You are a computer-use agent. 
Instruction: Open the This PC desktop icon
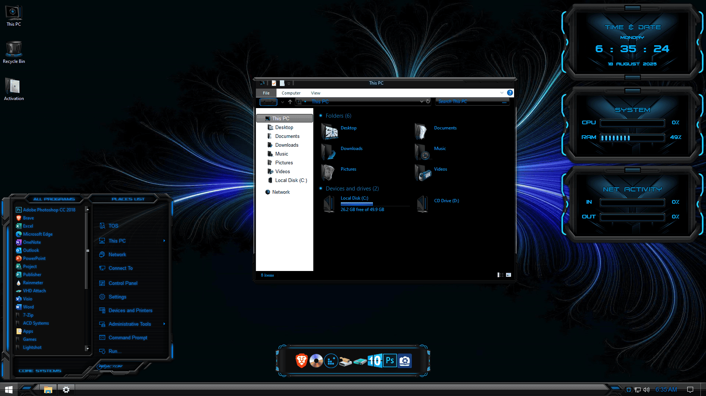tap(14, 16)
